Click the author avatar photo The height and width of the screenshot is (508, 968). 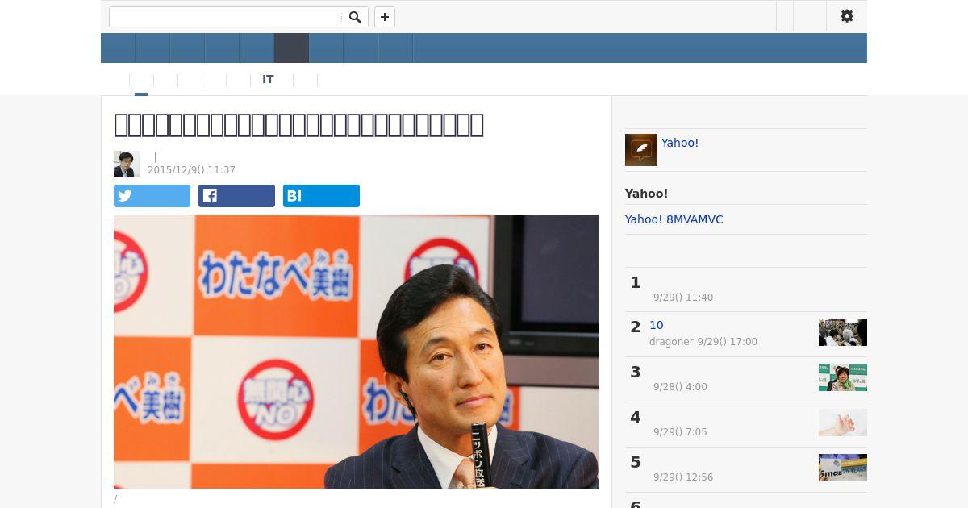click(x=127, y=164)
